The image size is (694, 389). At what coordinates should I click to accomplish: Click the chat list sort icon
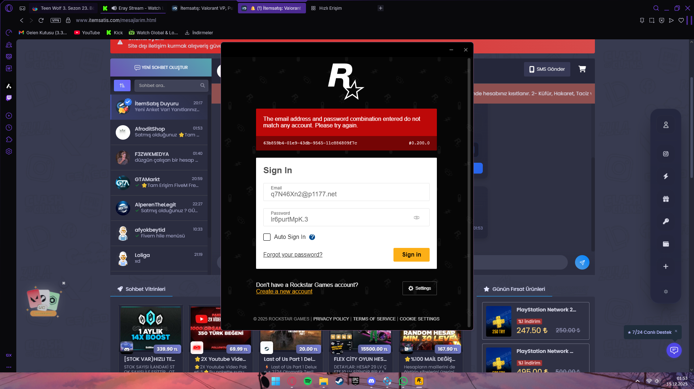click(122, 86)
